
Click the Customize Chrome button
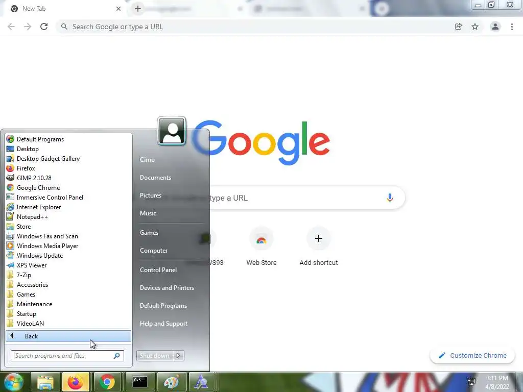[472, 355]
